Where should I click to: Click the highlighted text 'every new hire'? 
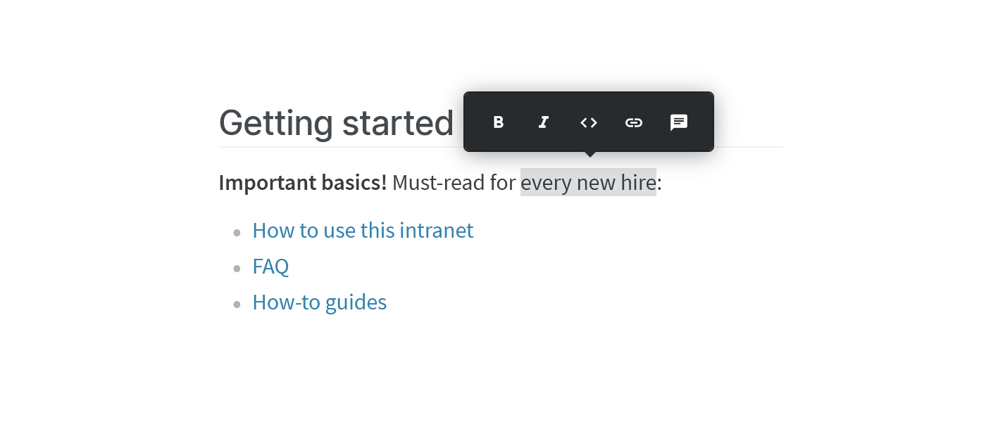click(588, 182)
